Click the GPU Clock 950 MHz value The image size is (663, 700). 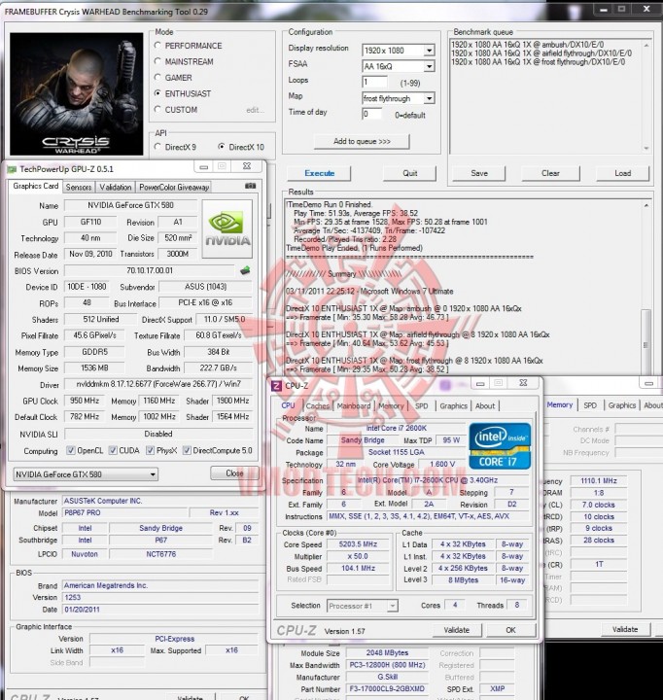pyautogui.click(x=85, y=401)
